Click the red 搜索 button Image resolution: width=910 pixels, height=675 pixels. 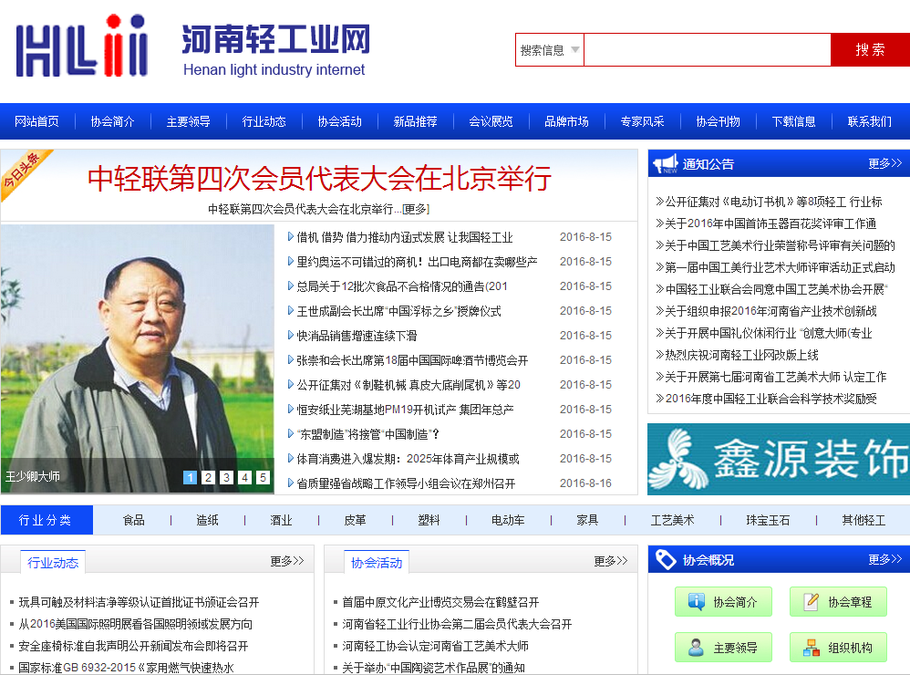click(870, 50)
